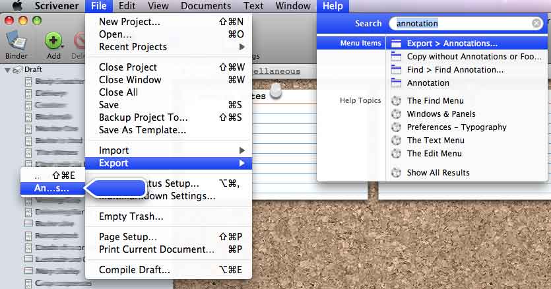Screen dimensions: 551x289
Task: Click the help icon beside The Find Menu
Action: click(396, 101)
